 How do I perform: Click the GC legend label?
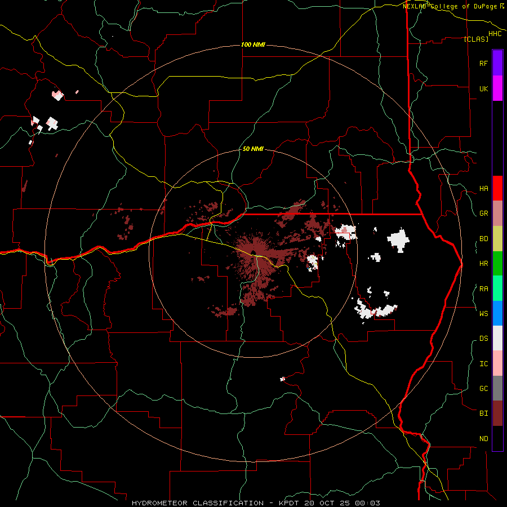(x=483, y=389)
